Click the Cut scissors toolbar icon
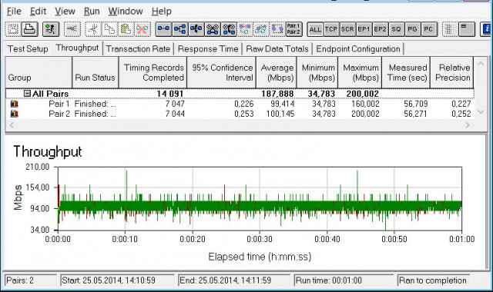The image size is (493, 292). (92, 29)
